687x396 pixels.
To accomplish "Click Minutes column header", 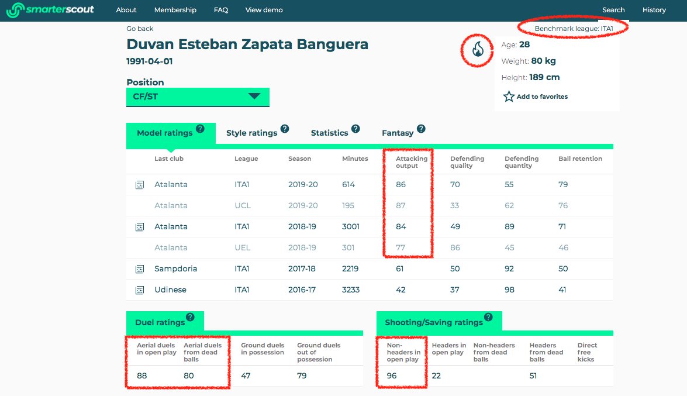I will pos(355,159).
